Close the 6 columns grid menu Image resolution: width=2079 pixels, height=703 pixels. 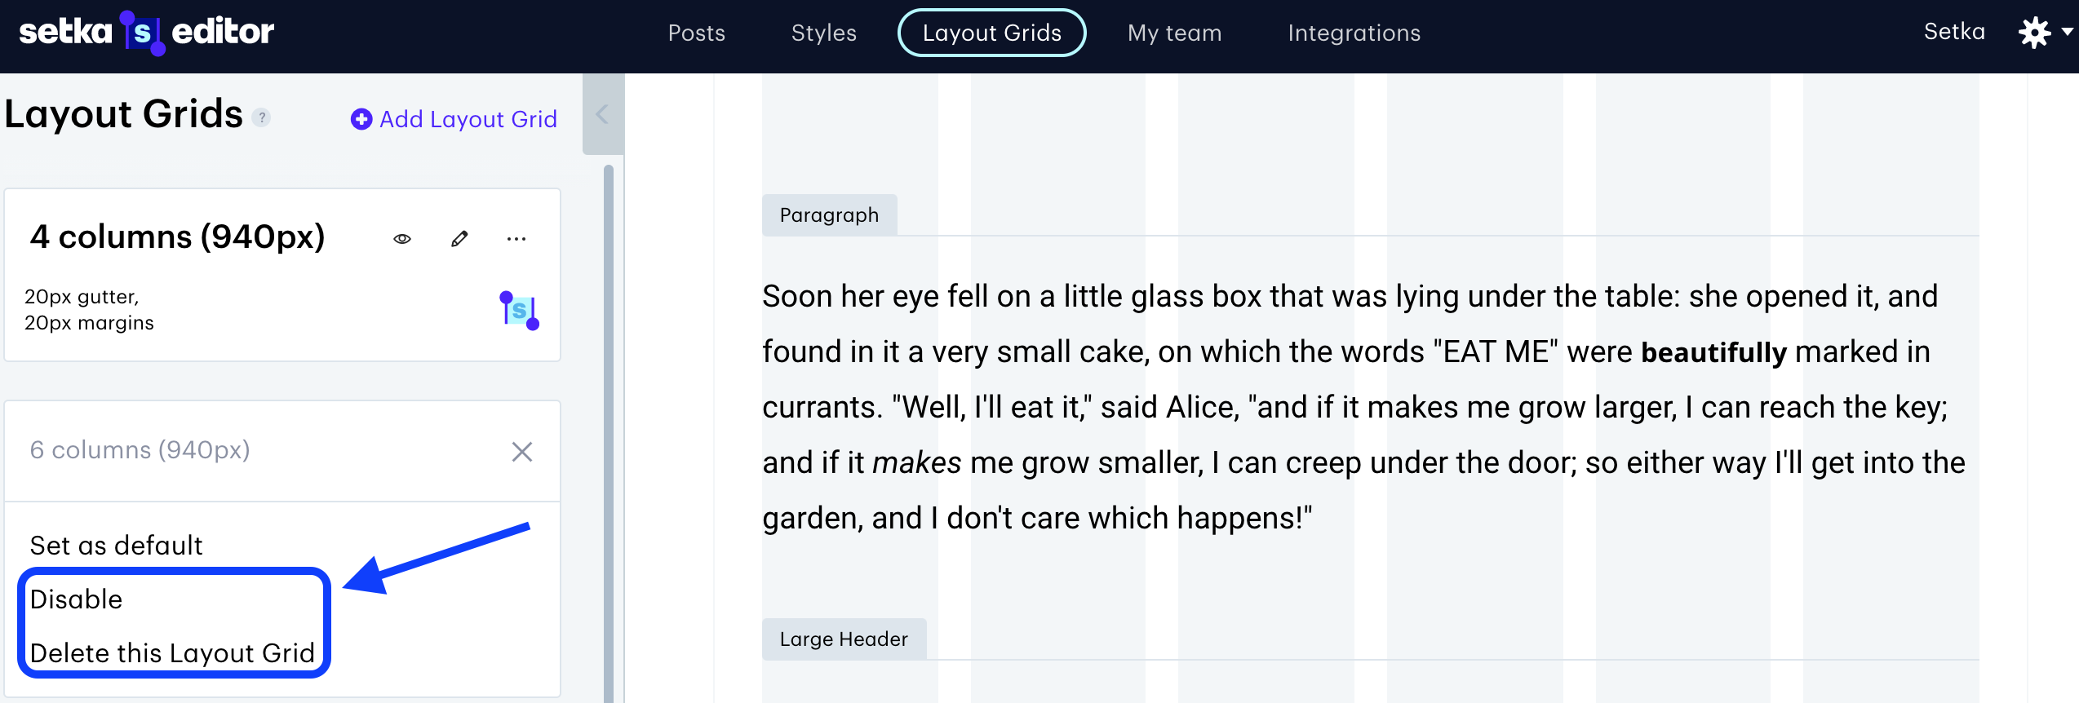click(x=522, y=452)
